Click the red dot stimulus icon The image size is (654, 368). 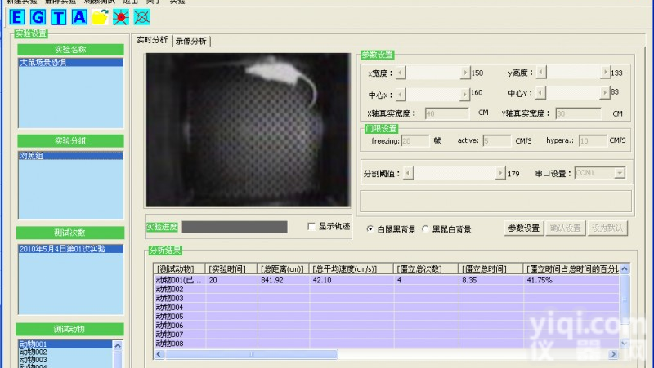(121, 16)
